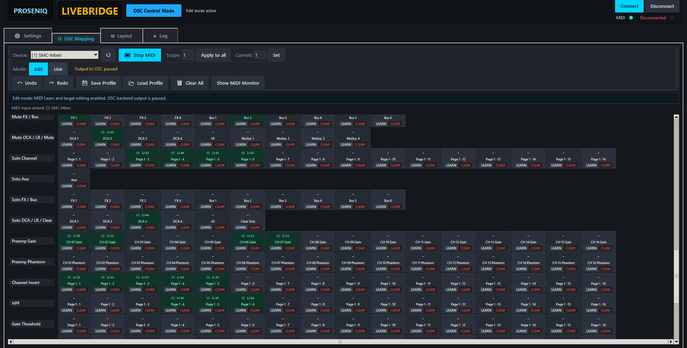Click LEARN for Solo Aux

[x=67, y=186]
